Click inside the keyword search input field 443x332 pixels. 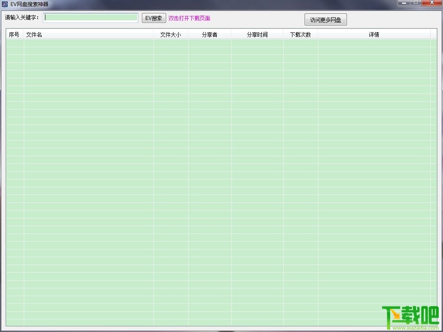tap(90, 18)
